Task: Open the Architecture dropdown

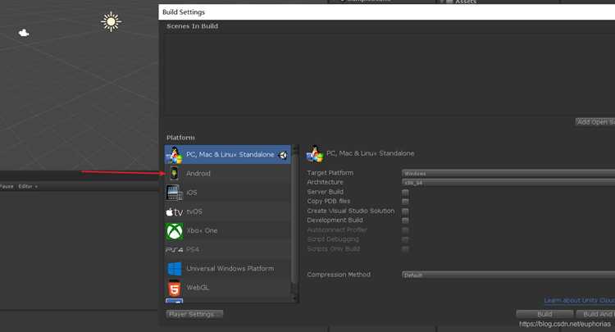Action: (508, 183)
